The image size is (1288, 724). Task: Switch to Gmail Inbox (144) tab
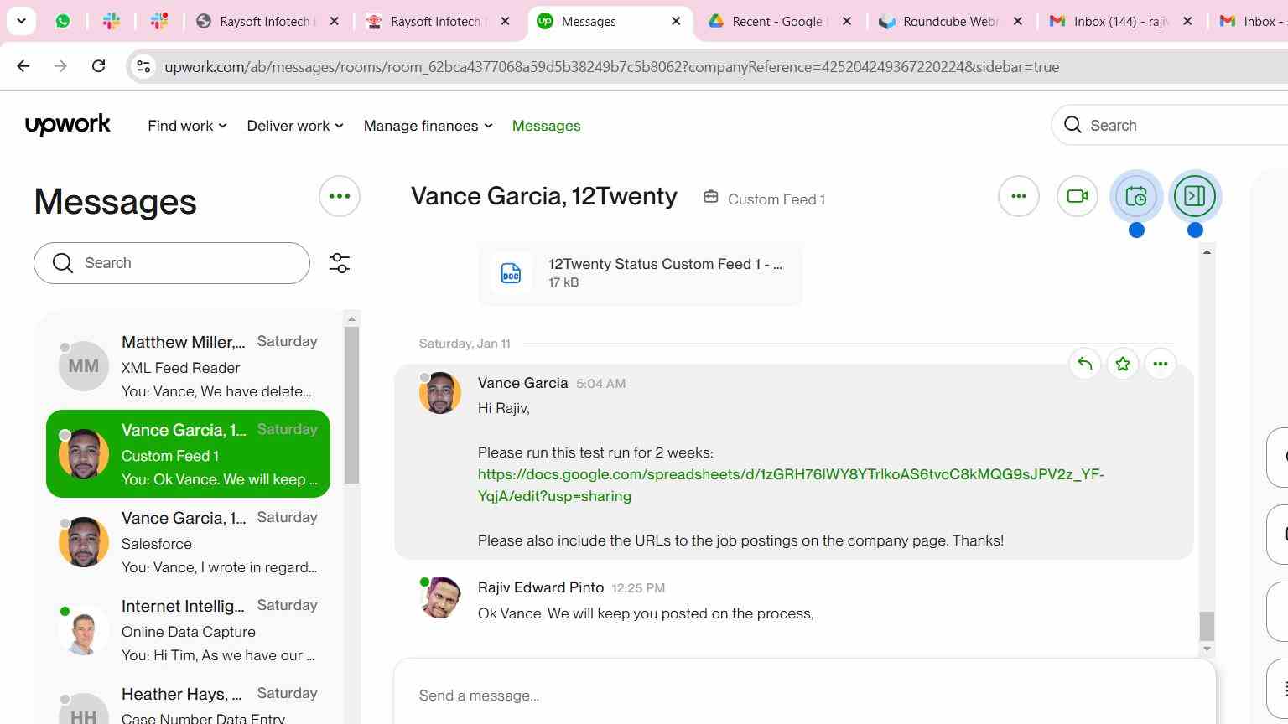1121,21
